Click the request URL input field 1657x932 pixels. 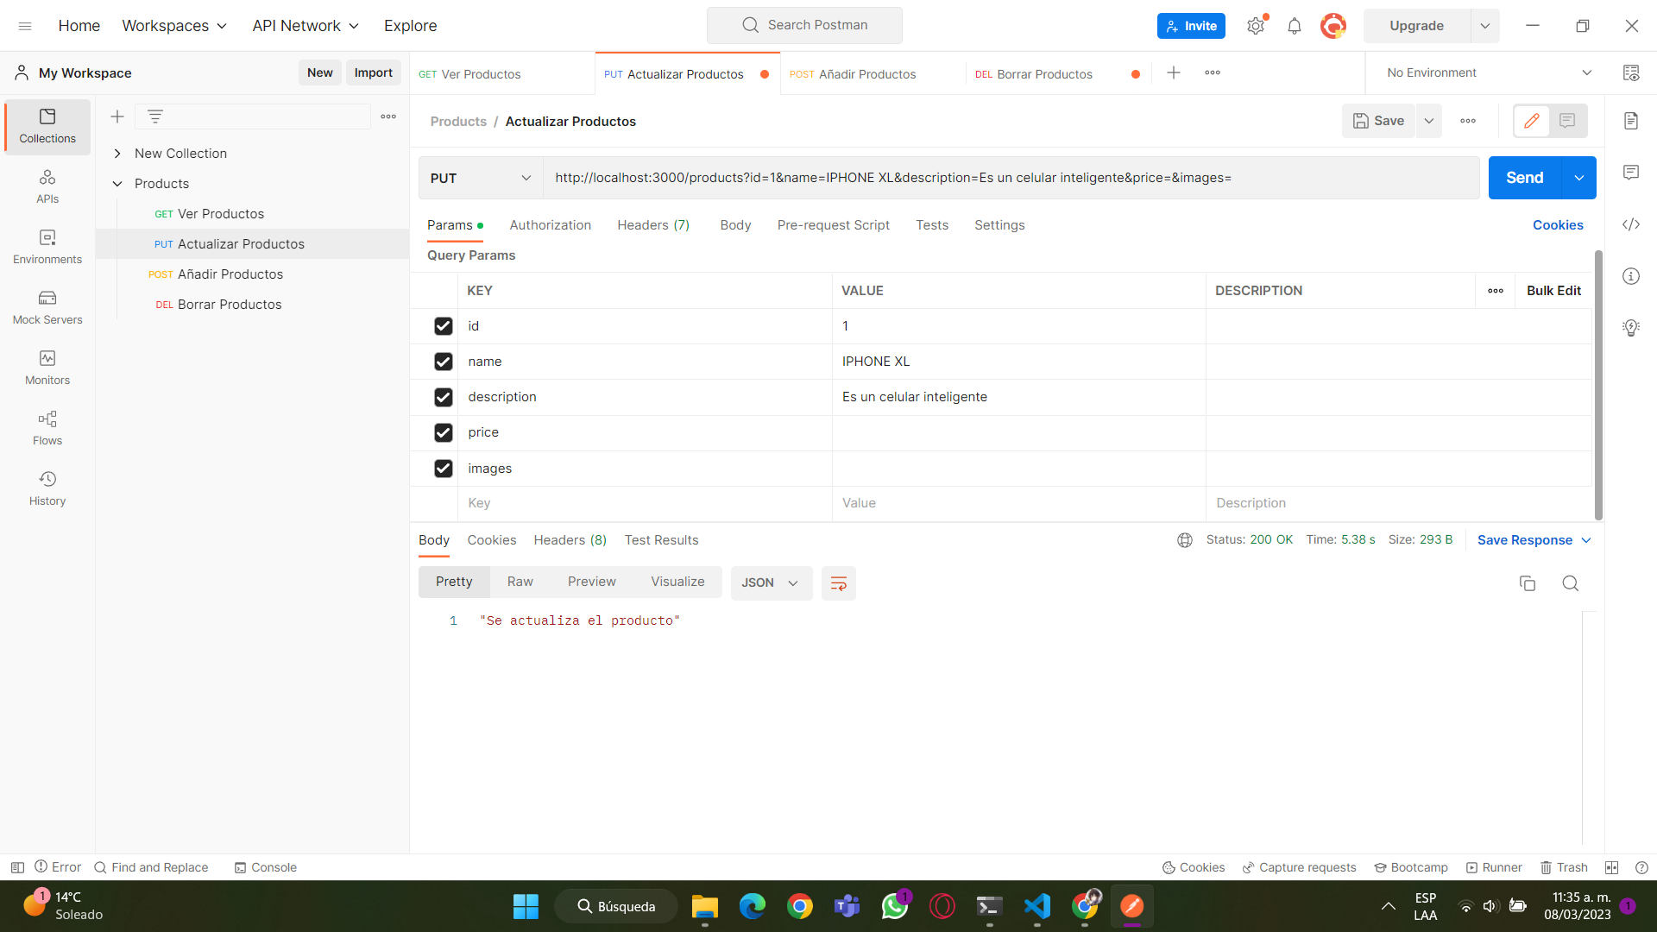click(x=949, y=178)
